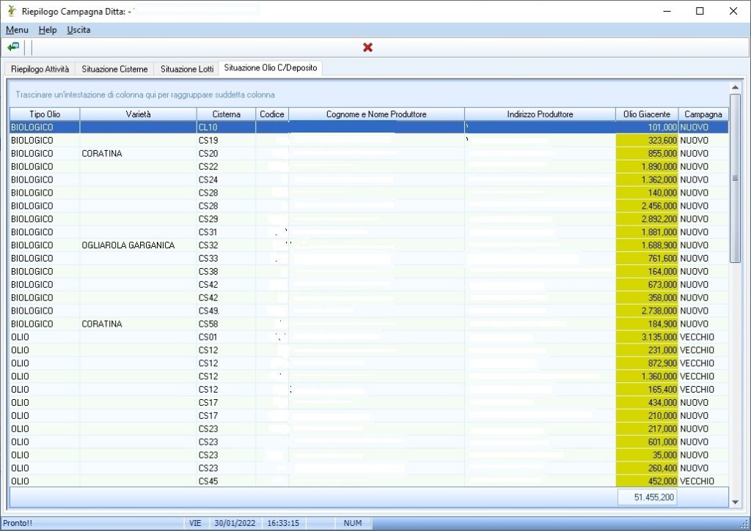Image resolution: width=751 pixels, height=531 pixels.
Task: Click the red X delete toolbar icon
Action: [368, 48]
